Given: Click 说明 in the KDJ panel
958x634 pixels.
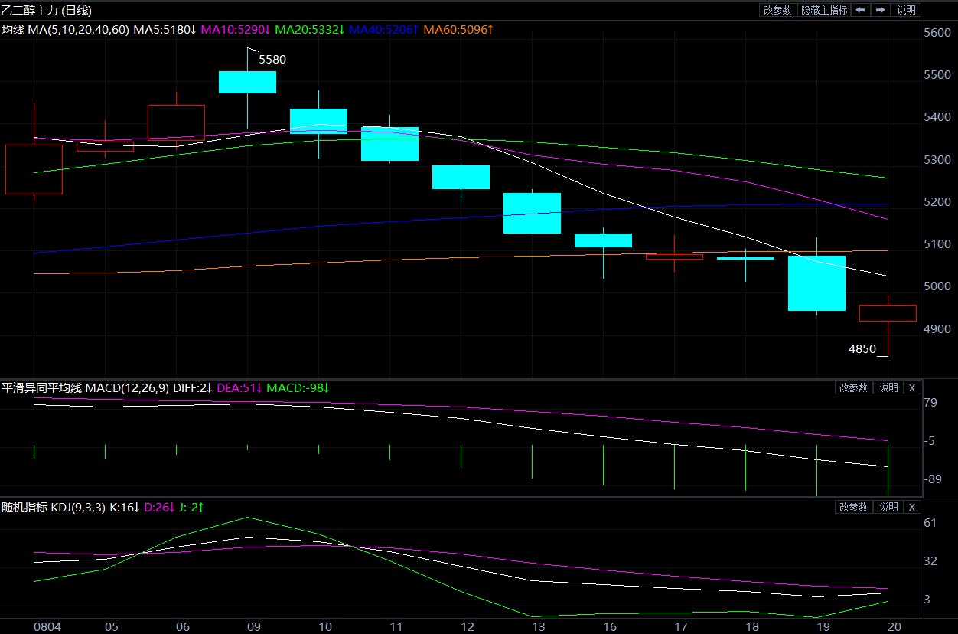Looking at the screenshot, I should [x=888, y=507].
